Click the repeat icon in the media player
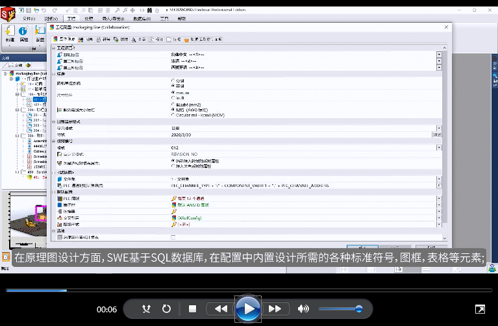The height and width of the screenshot is (326, 498). (x=166, y=309)
